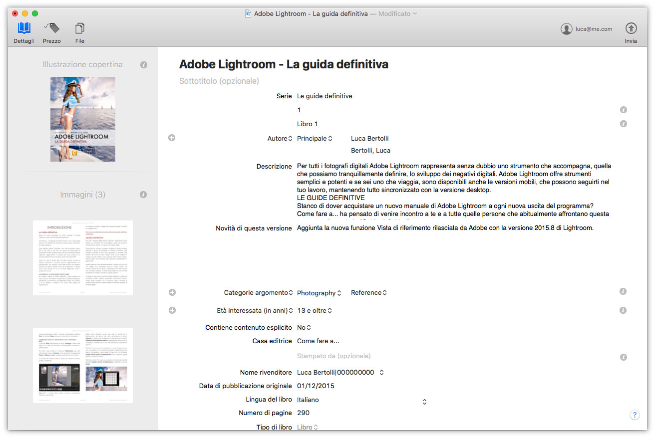
Task: Click info icon next to Immagini (3)
Action: coord(143,195)
